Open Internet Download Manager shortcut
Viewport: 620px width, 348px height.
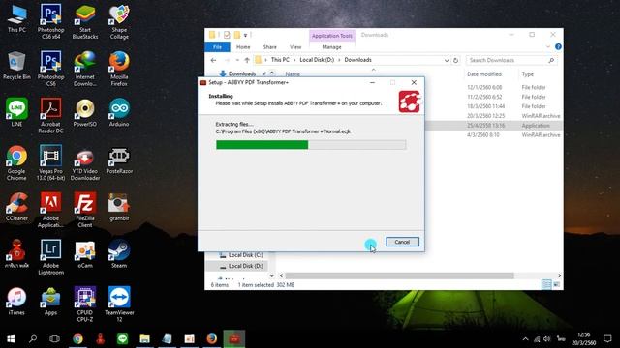tap(85, 69)
